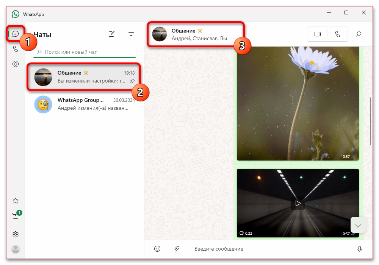379x265 pixels.
Task: Open the chat filter menu
Action: [x=131, y=34]
